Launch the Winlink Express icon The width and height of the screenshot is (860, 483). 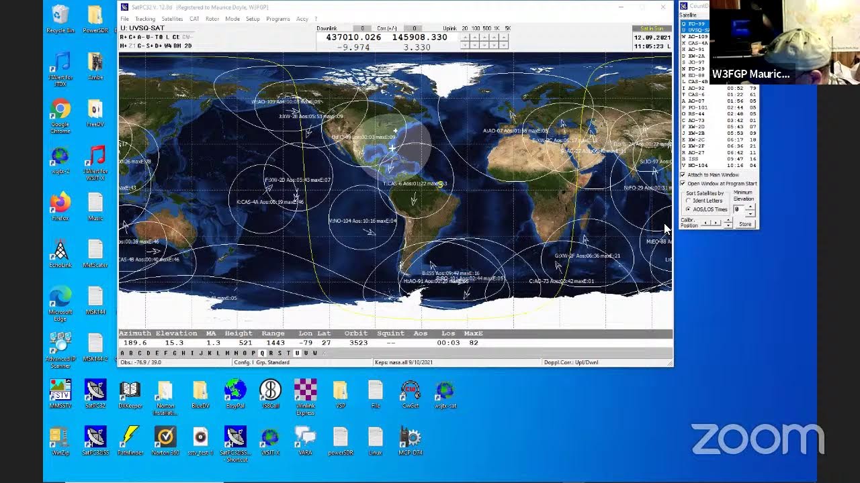pyautogui.click(x=305, y=396)
